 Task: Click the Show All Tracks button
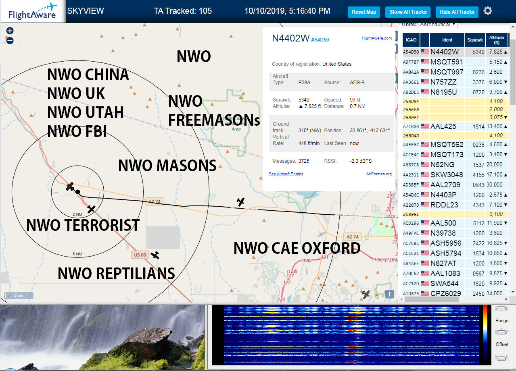(x=408, y=12)
